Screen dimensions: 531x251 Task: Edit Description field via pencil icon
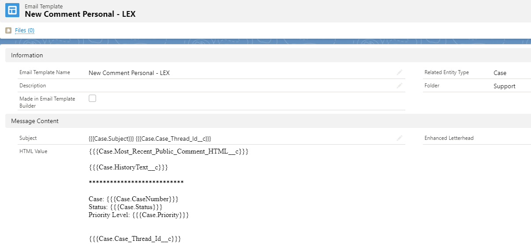[x=400, y=86]
